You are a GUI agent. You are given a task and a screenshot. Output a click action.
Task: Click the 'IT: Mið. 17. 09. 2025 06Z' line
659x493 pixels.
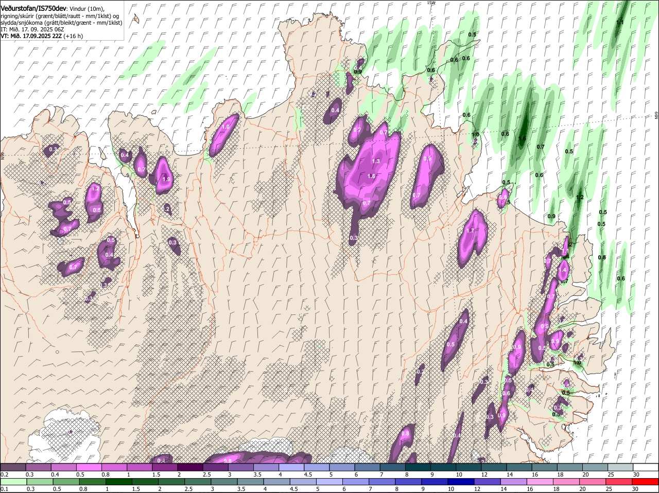32,29
